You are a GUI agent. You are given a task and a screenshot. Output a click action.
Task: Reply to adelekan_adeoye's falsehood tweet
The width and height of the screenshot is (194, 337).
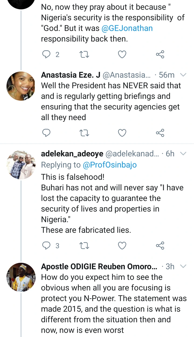tap(47, 246)
